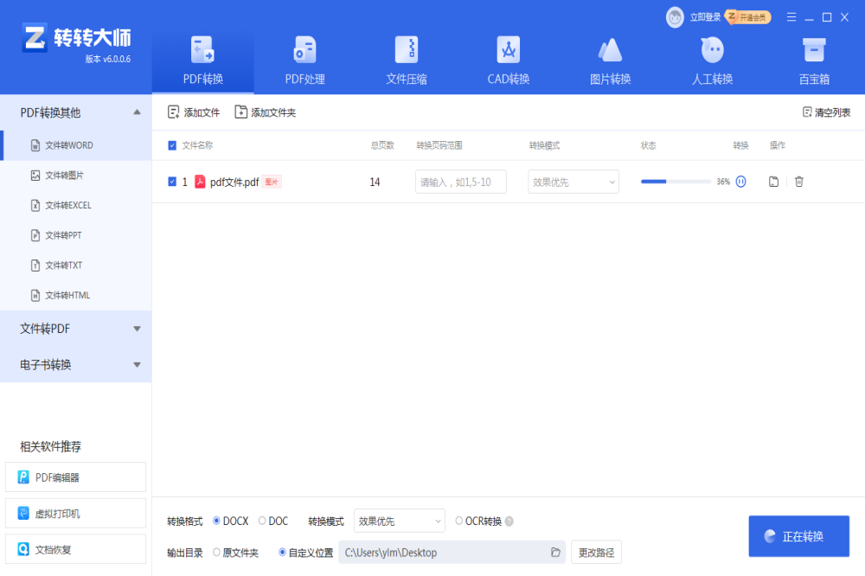Enable the OCR转换 radio option

coord(458,521)
